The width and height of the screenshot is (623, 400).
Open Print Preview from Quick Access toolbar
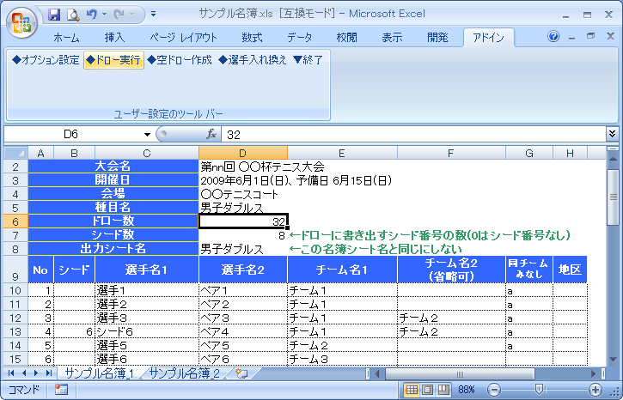point(73,15)
